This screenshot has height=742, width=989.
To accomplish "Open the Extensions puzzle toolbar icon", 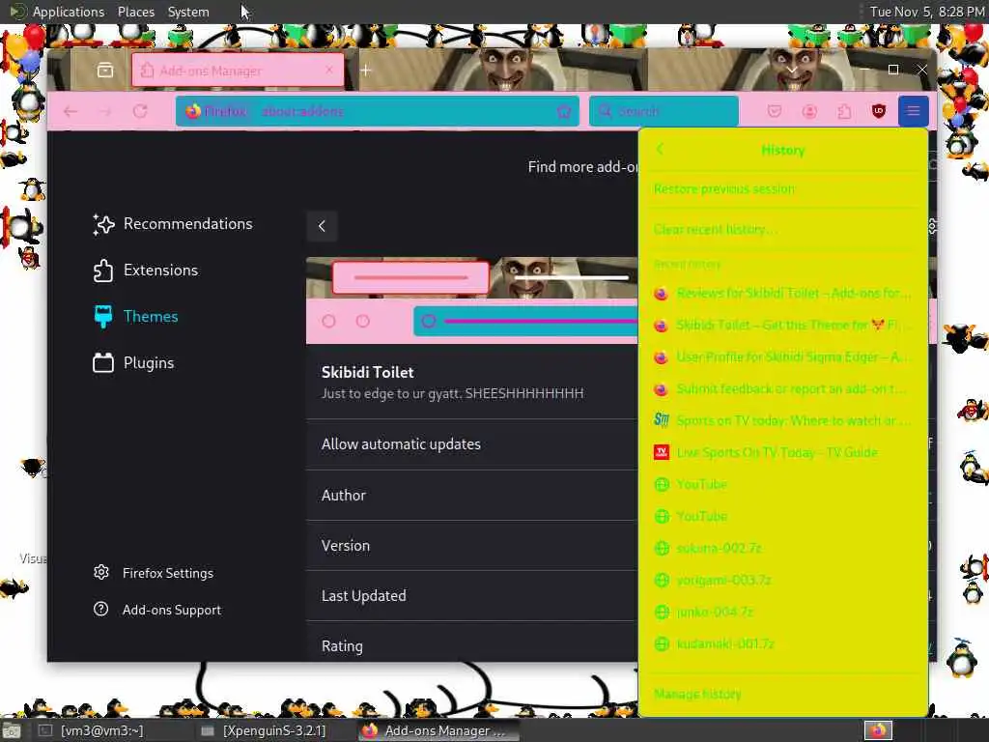I will pyautogui.click(x=844, y=112).
